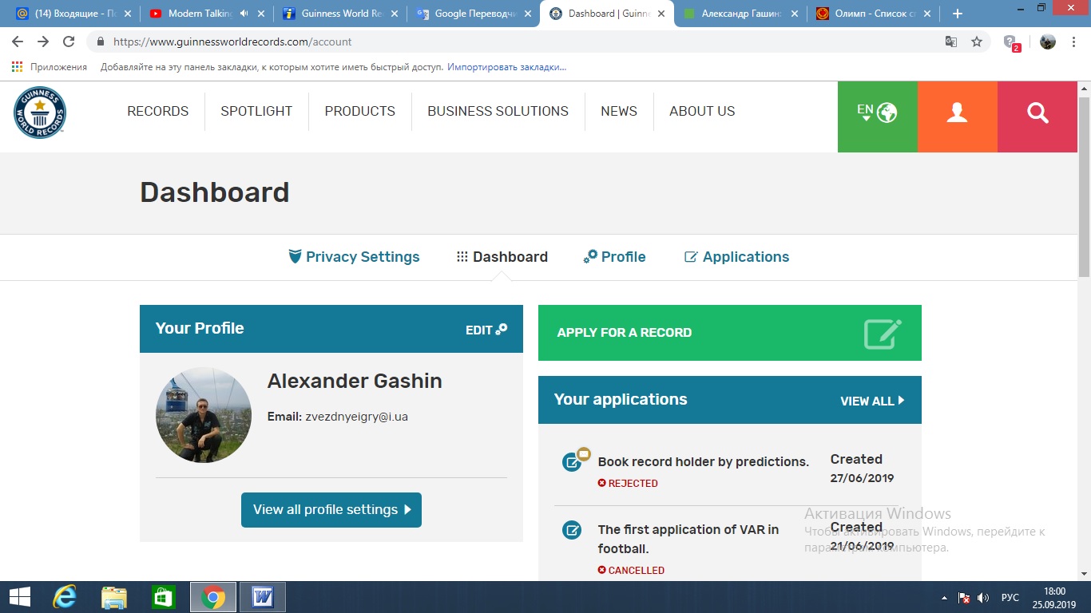Click the network tray icon with red mark

964,597
